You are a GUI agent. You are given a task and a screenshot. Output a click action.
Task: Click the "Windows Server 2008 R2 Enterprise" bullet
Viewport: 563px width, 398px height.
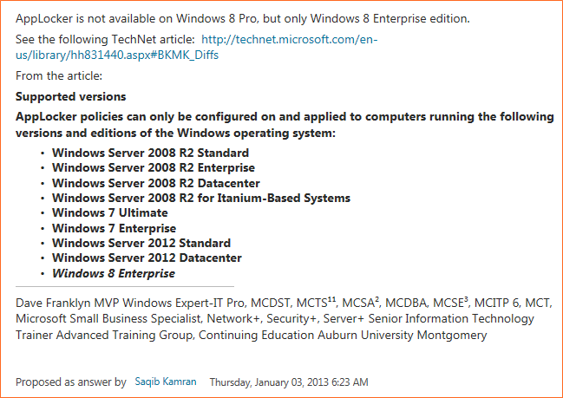(x=153, y=168)
